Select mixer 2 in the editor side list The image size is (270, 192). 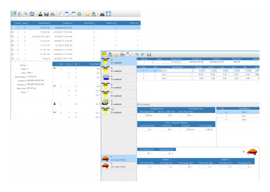(x=119, y=165)
